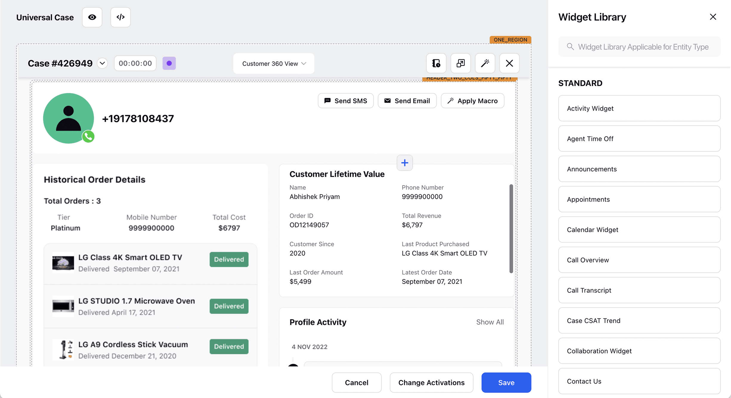Close the case with X icon
This screenshot has height=398, width=731.
tap(509, 63)
